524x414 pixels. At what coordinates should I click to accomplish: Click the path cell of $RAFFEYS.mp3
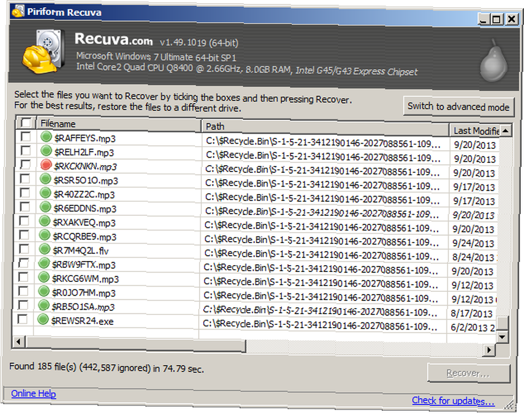coord(323,143)
